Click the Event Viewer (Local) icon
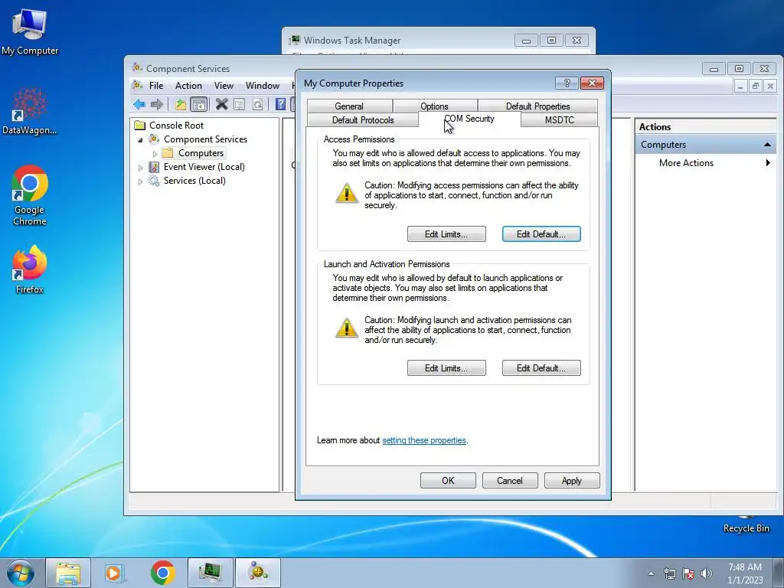The image size is (784, 588). point(155,167)
